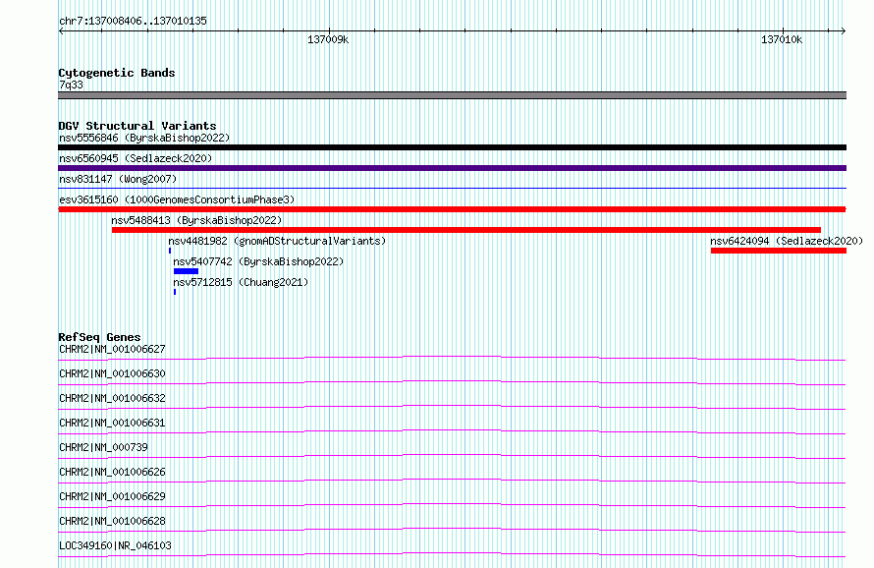
Task: Open CHRM2|NM_000739 transcript label
Action: coord(104,447)
